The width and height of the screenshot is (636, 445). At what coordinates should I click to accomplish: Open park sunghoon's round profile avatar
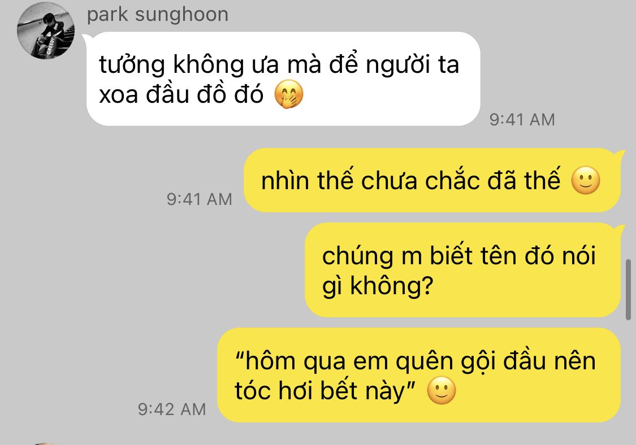(x=45, y=30)
